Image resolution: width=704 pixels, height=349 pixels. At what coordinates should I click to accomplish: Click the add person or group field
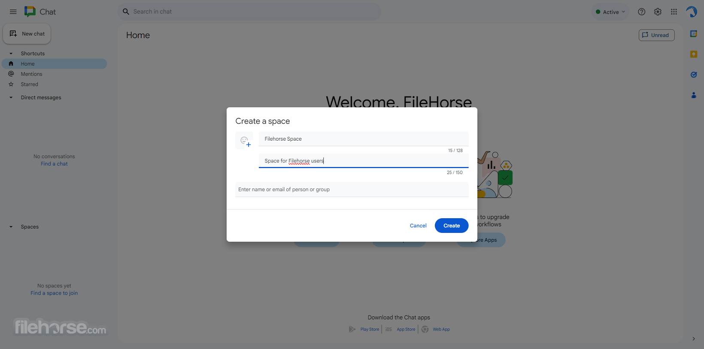(x=352, y=190)
